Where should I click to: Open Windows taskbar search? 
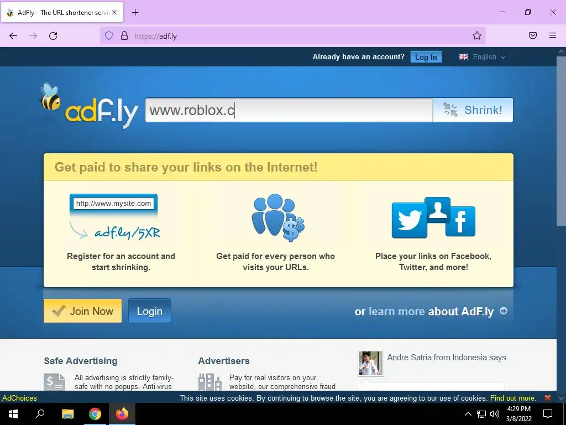[x=40, y=414]
